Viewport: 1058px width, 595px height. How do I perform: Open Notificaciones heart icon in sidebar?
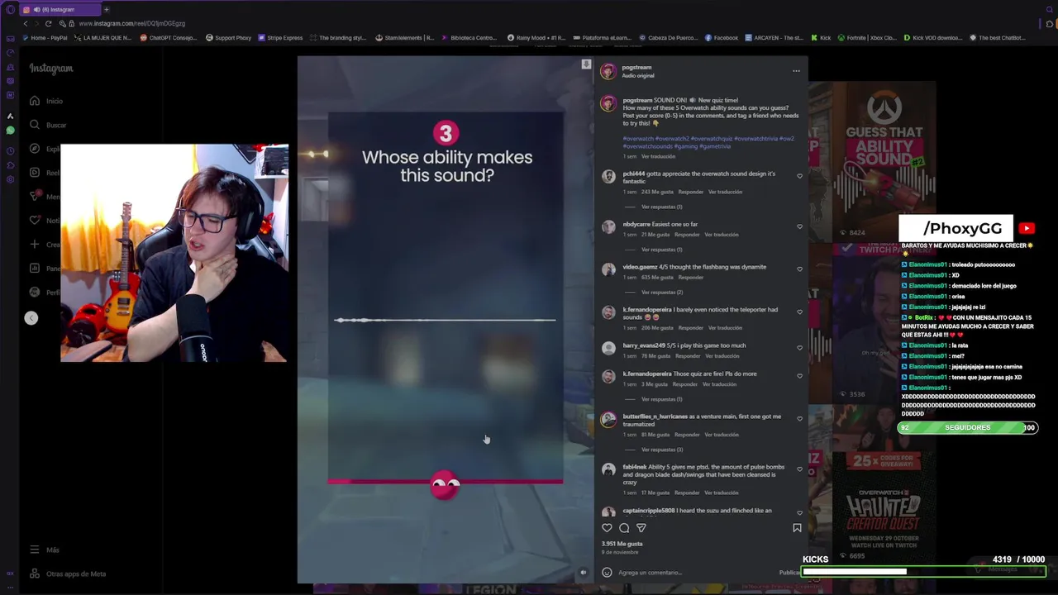[35, 220]
